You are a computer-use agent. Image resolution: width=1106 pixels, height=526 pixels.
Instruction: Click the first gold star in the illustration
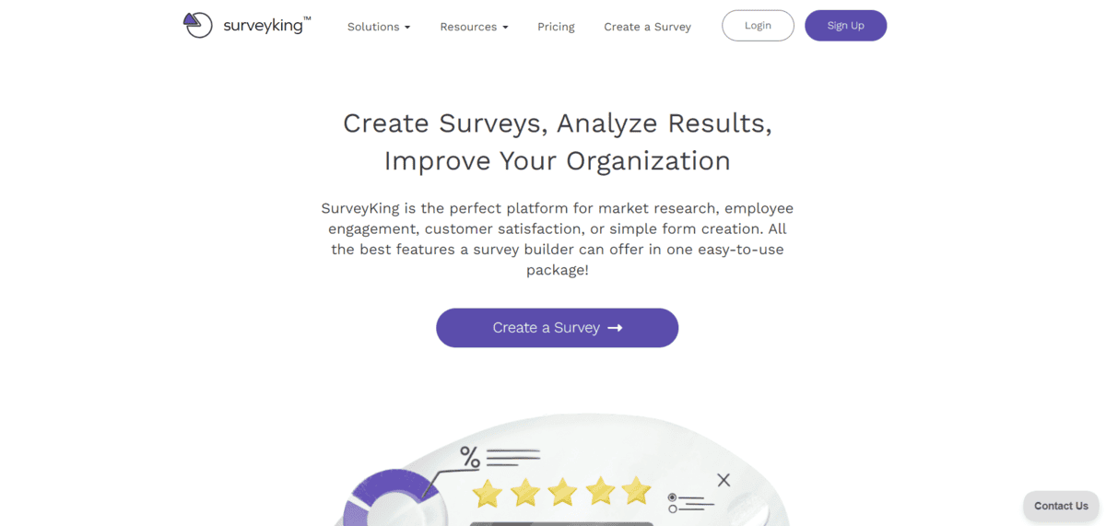[x=488, y=492]
